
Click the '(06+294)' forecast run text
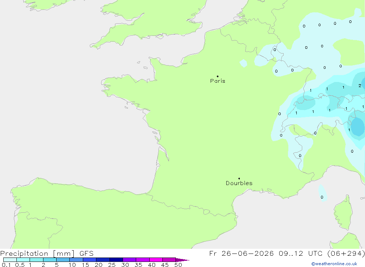[x=346, y=253]
